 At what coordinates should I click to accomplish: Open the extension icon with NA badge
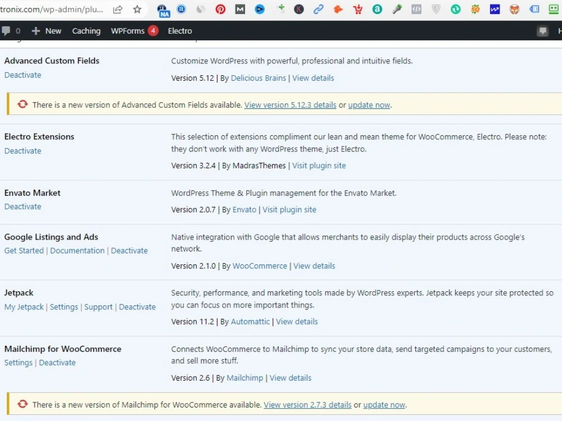pyautogui.click(x=164, y=10)
